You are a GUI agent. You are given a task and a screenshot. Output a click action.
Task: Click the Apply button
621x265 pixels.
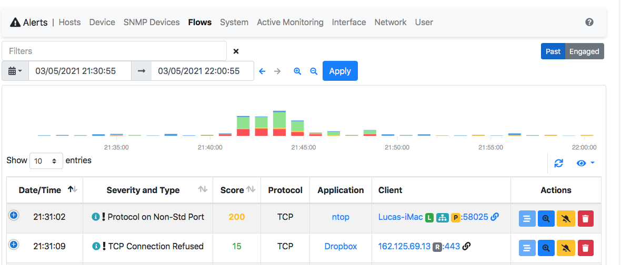tap(340, 71)
